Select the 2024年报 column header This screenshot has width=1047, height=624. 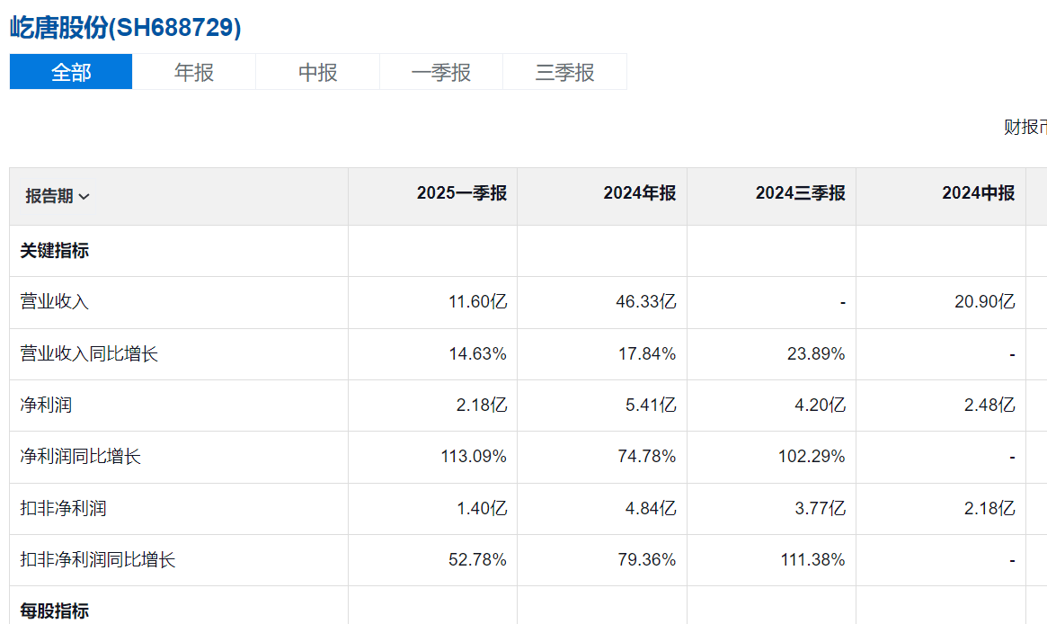pos(639,193)
